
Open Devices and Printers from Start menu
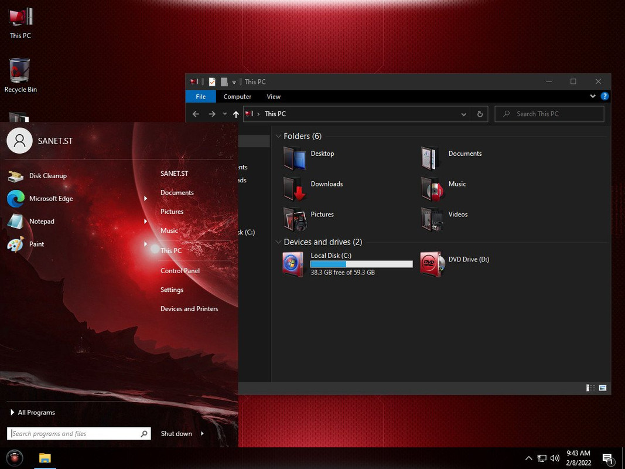(x=189, y=309)
